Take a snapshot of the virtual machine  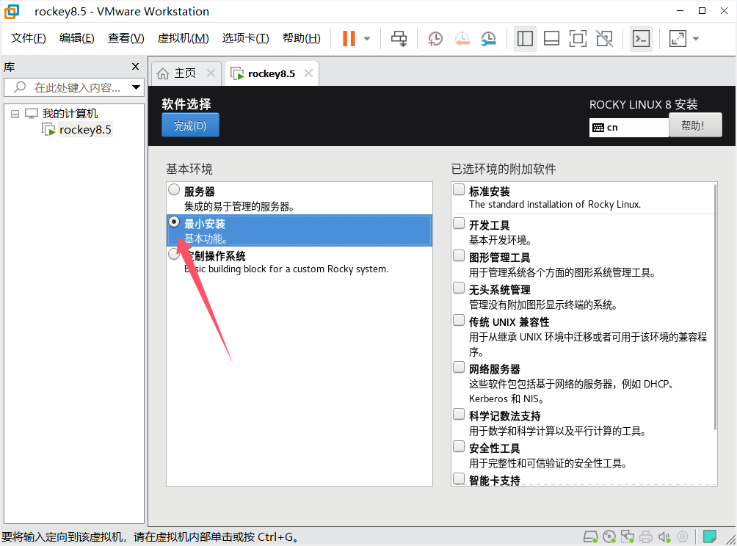(x=435, y=39)
